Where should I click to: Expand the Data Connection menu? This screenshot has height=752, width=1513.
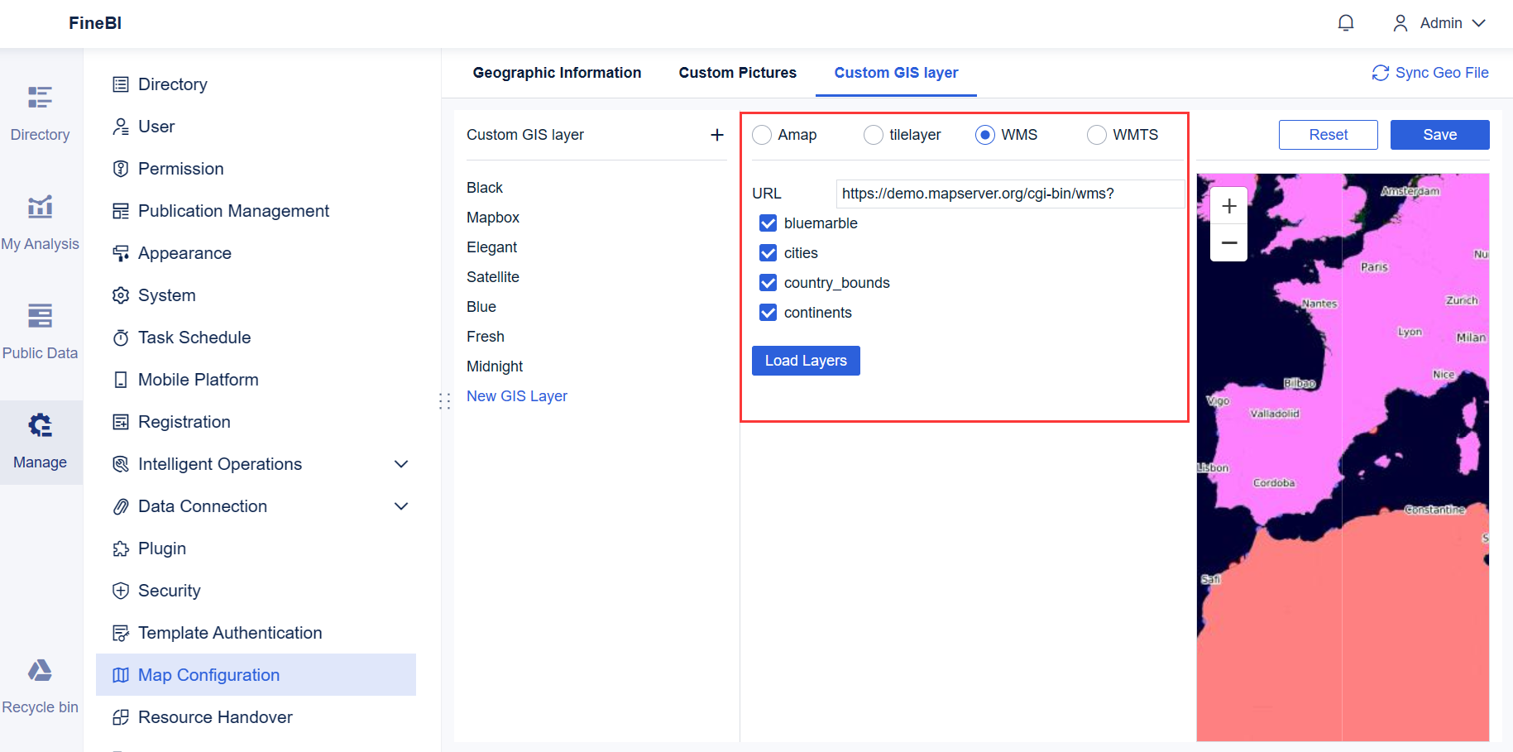[x=401, y=506]
